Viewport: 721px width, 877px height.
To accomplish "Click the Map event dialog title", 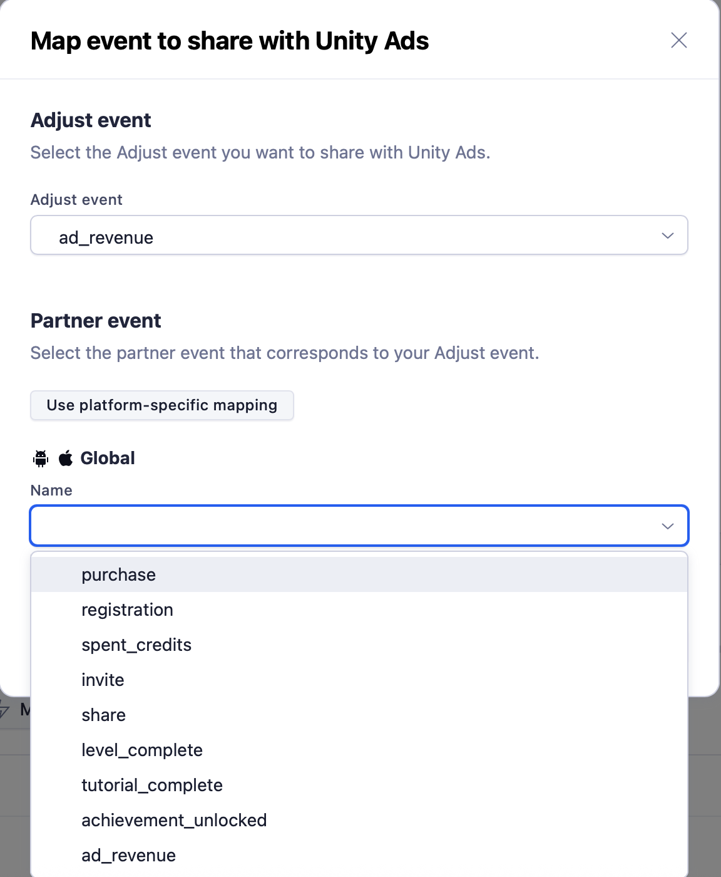I will pyautogui.click(x=230, y=41).
